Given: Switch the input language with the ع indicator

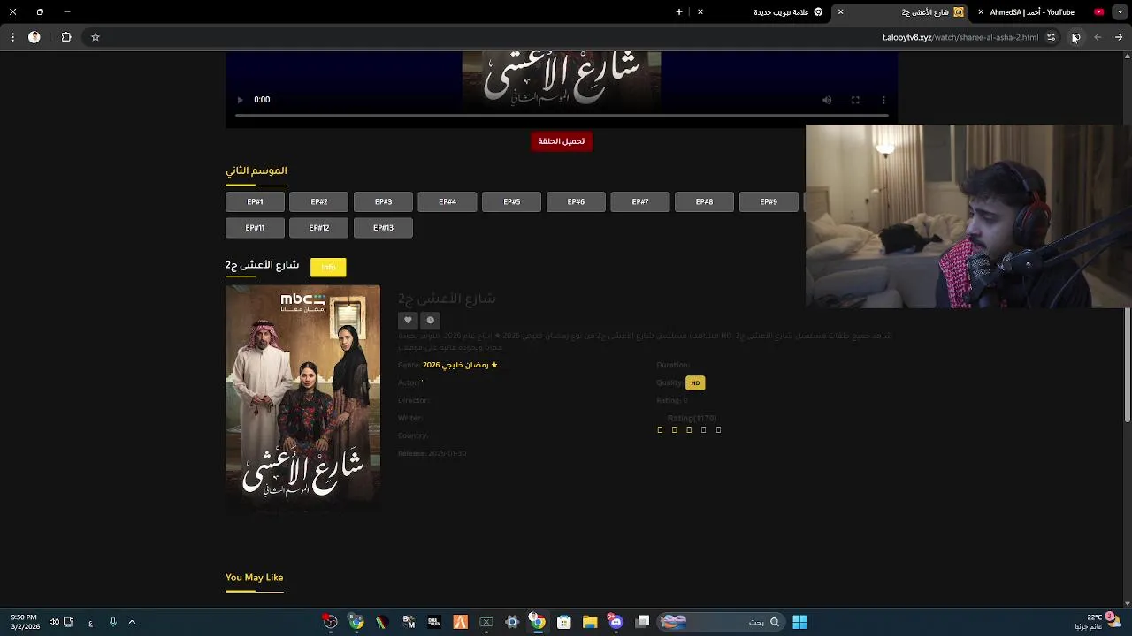Looking at the screenshot, I should [x=90, y=623].
